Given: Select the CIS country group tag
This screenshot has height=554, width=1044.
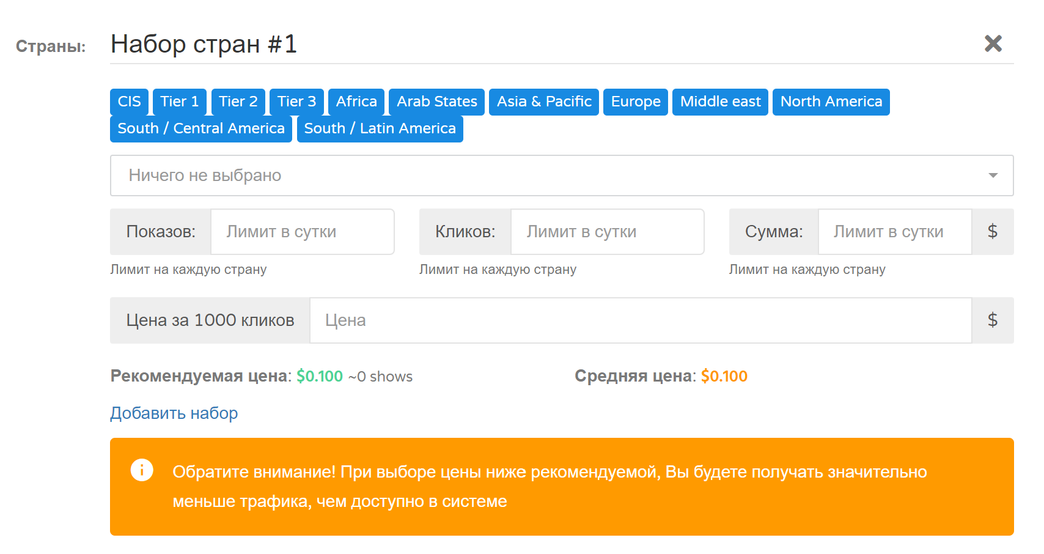Looking at the screenshot, I should point(129,102).
